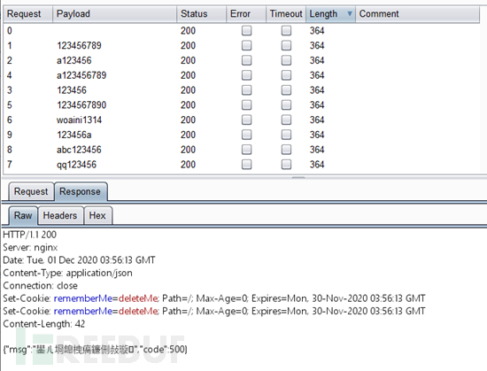Select the row with payload 123456a

coord(242,135)
